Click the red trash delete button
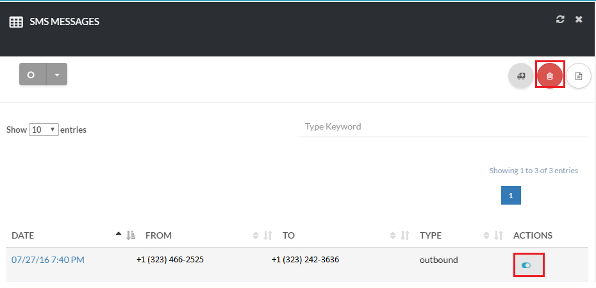The width and height of the screenshot is (596, 288). [549, 76]
